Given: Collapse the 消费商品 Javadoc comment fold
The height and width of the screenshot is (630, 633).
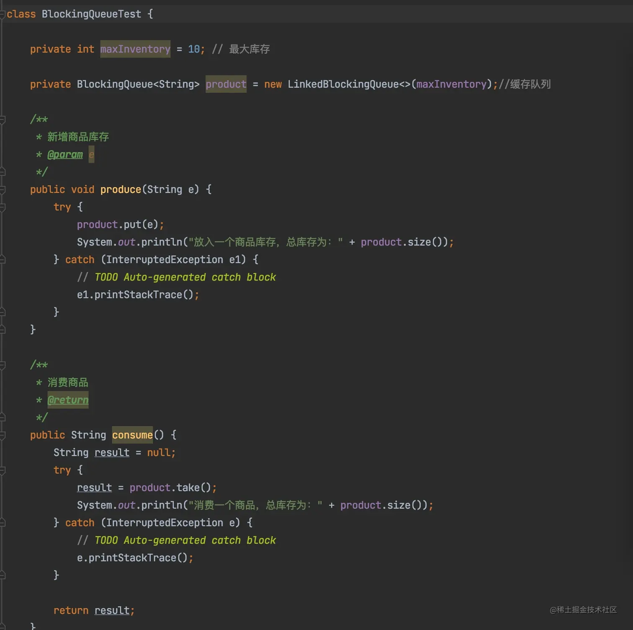Looking at the screenshot, I should (x=2, y=365).
